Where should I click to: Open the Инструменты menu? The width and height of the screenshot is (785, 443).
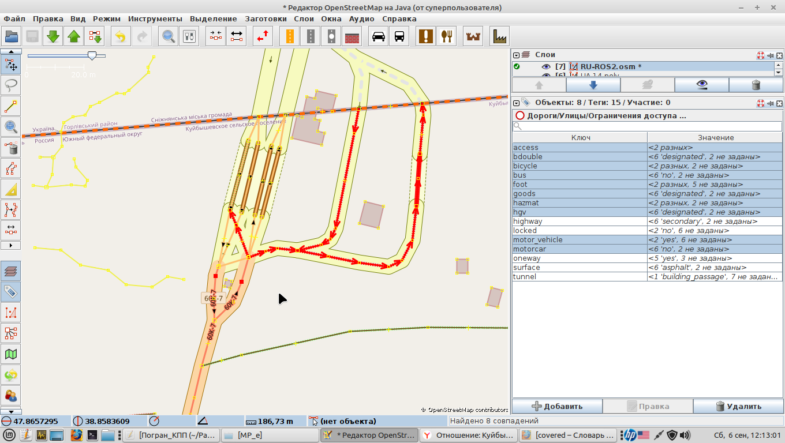pos(155,18)
